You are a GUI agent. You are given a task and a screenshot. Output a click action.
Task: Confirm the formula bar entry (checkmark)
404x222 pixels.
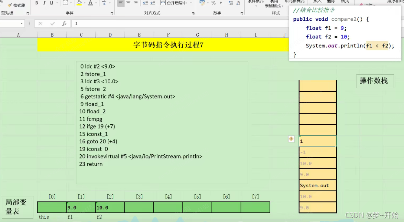point(52,24)
